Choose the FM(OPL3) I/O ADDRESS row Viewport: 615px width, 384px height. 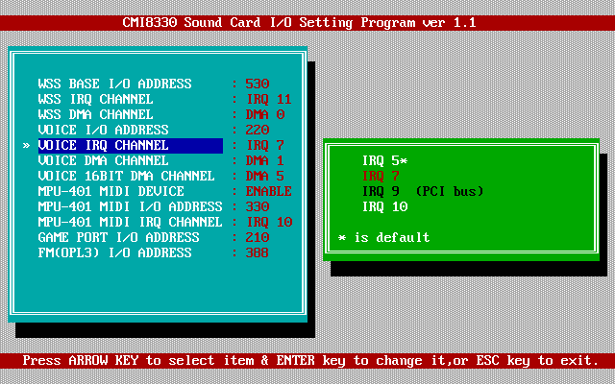pos(114,252)
